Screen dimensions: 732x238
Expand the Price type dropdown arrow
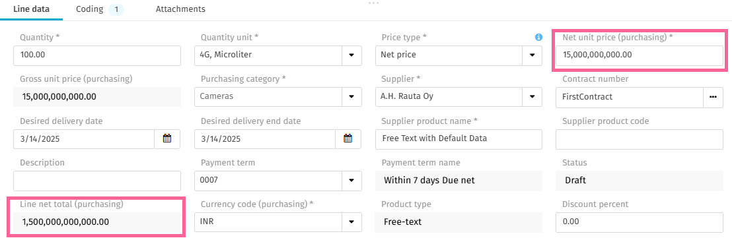532,55
